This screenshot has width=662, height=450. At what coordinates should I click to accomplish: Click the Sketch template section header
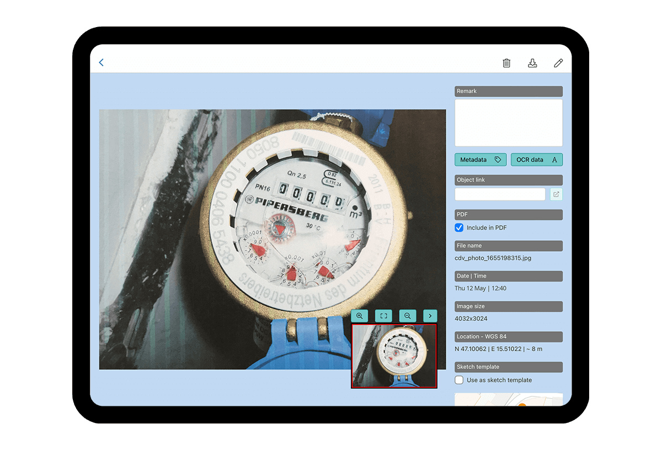(x=509, y=367)
